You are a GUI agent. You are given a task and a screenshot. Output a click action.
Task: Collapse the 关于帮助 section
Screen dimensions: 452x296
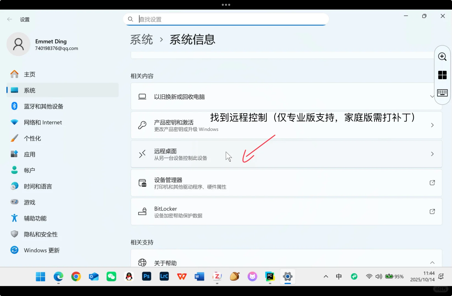[432, 262]
